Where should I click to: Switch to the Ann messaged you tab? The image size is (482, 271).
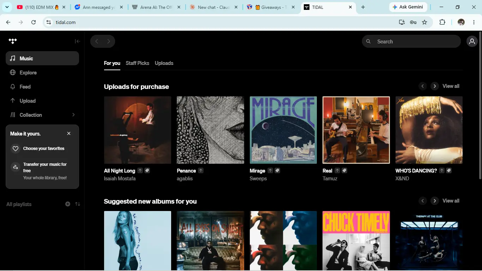[x=98, y=7]
